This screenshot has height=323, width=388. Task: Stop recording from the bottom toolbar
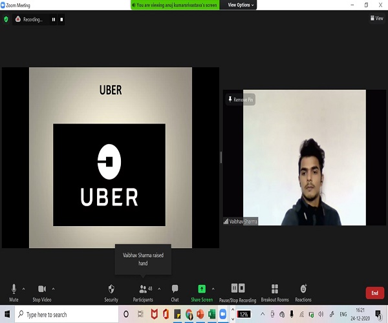pos(242,288)
